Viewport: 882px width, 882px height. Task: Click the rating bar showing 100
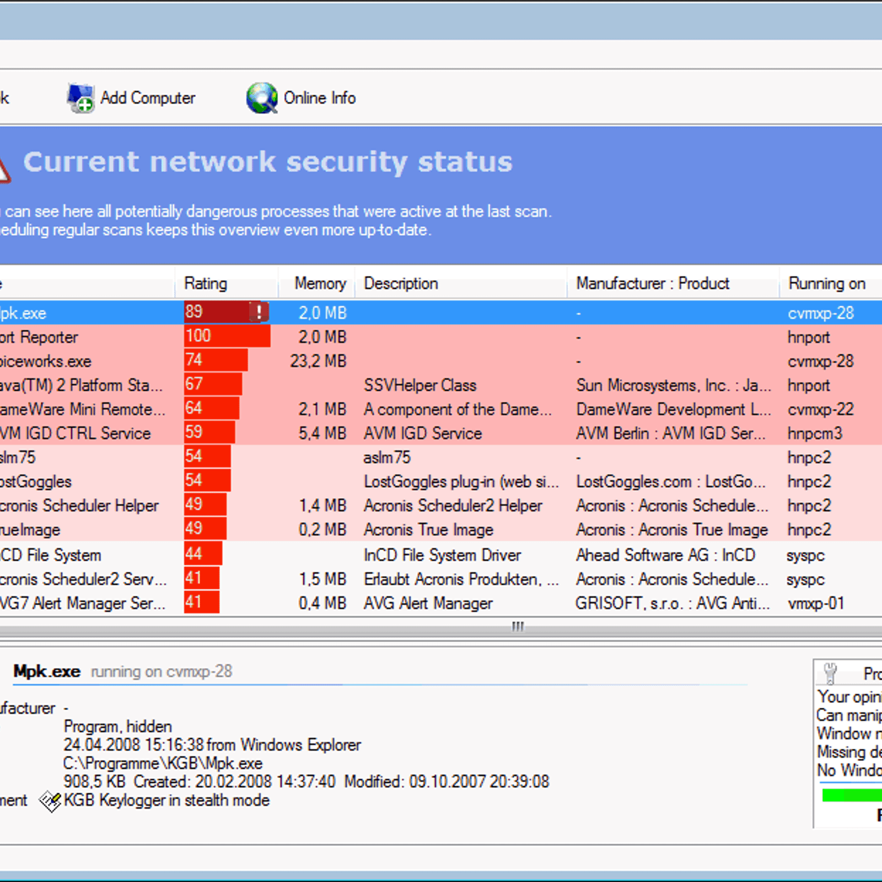pos(227,336)
